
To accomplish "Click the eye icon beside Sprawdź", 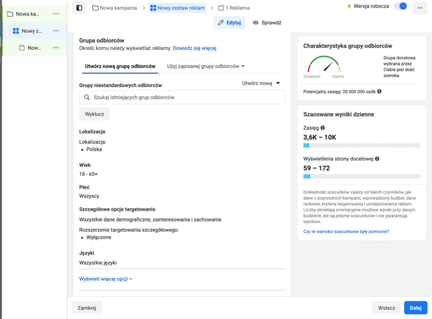I will 256,23.
